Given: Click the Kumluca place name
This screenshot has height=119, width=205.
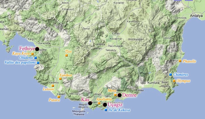Looking at the screenshot, I should (153, 83).
